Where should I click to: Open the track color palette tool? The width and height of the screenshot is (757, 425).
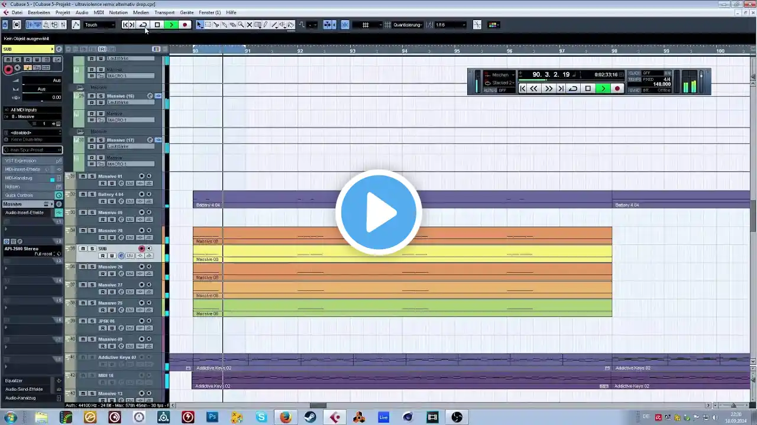493,25
